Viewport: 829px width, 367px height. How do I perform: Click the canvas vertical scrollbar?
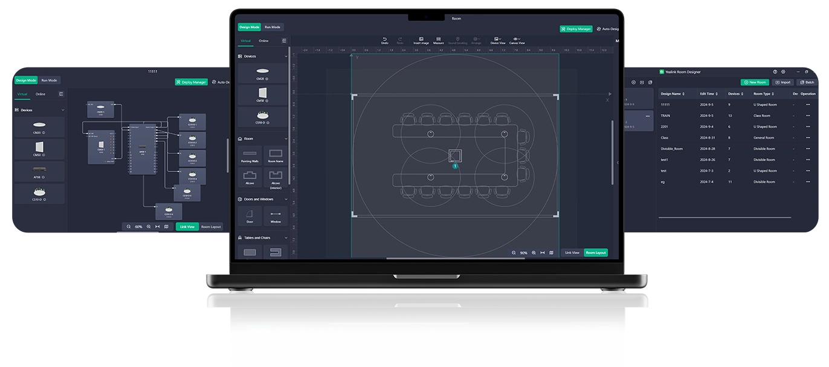click(x=612, y=151)
